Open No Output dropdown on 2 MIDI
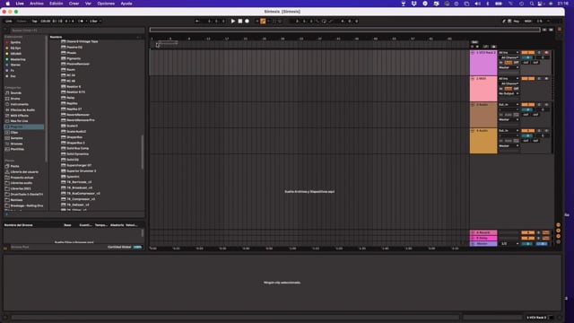 pos(509,93)
